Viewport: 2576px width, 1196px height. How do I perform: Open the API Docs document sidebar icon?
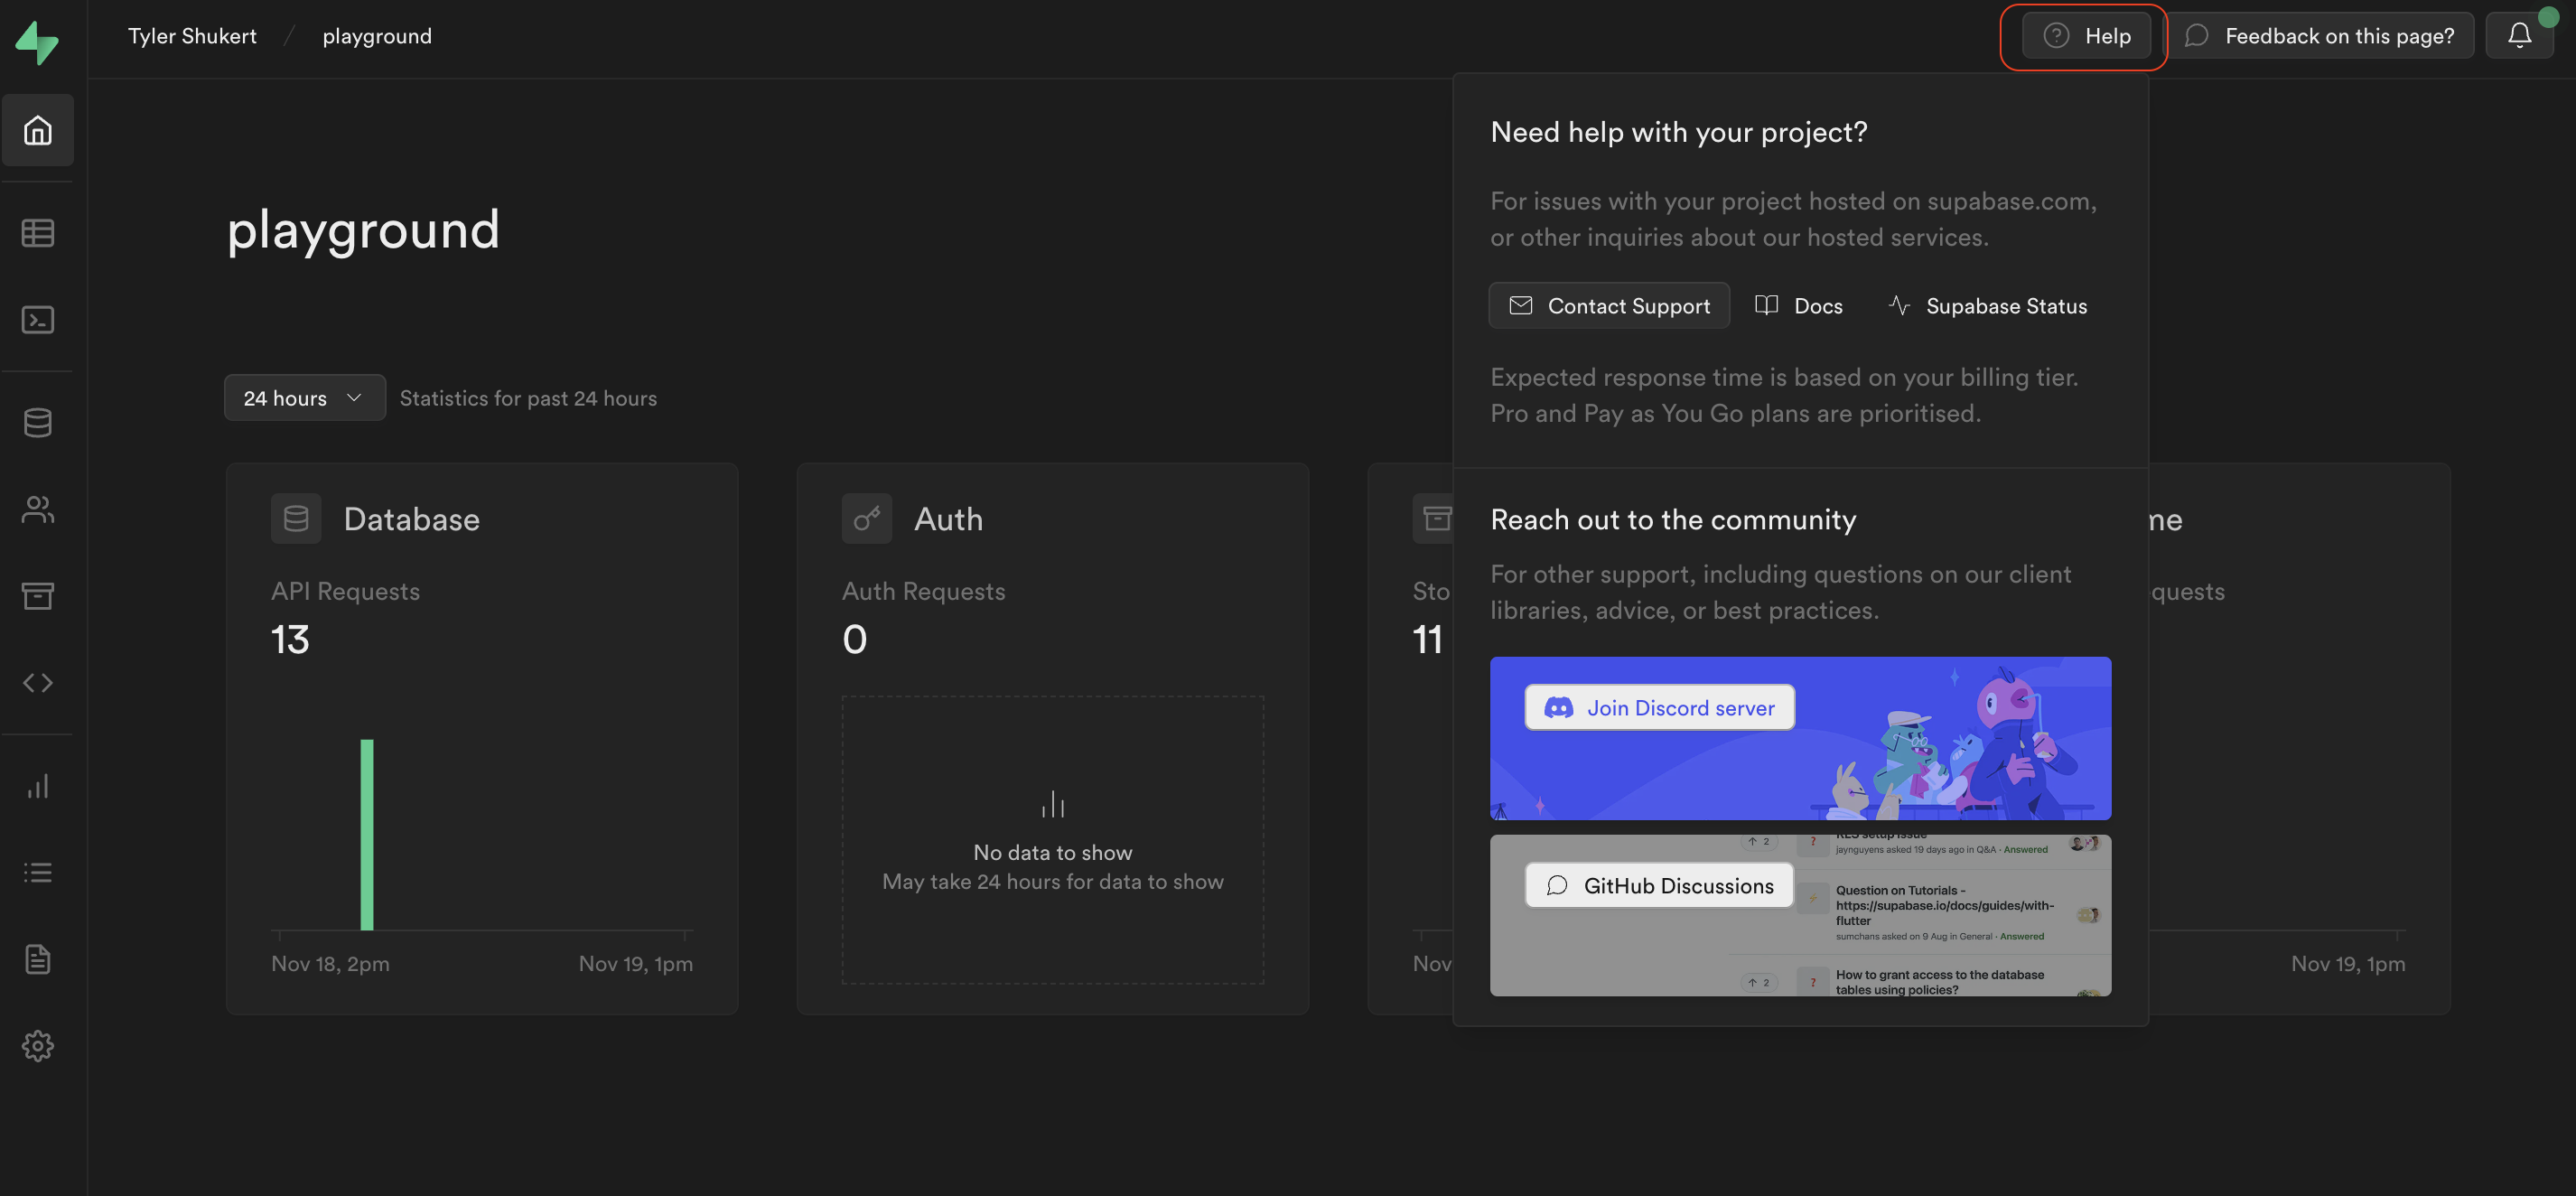[x=38, y=960]
